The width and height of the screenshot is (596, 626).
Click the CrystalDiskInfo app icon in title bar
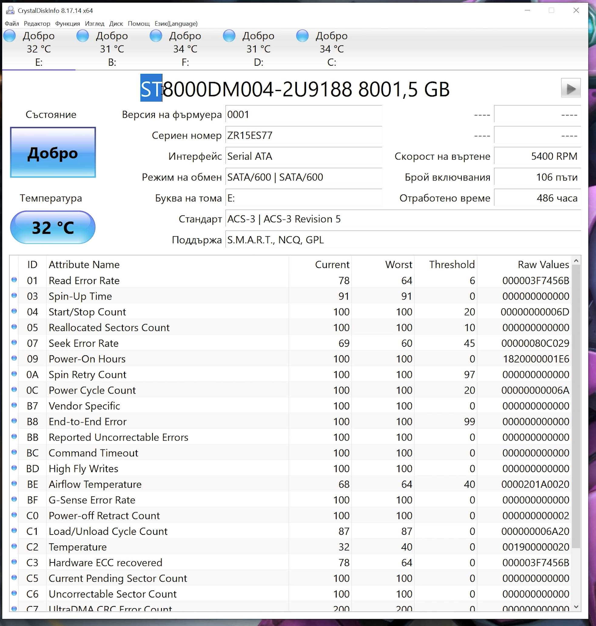pyautogui.click(x=10, y=10)
